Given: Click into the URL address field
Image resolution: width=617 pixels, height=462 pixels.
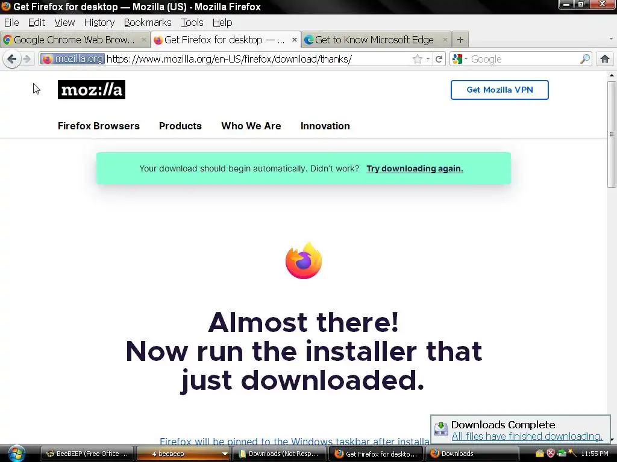Looking at the screenshot, I should point(258,59).
